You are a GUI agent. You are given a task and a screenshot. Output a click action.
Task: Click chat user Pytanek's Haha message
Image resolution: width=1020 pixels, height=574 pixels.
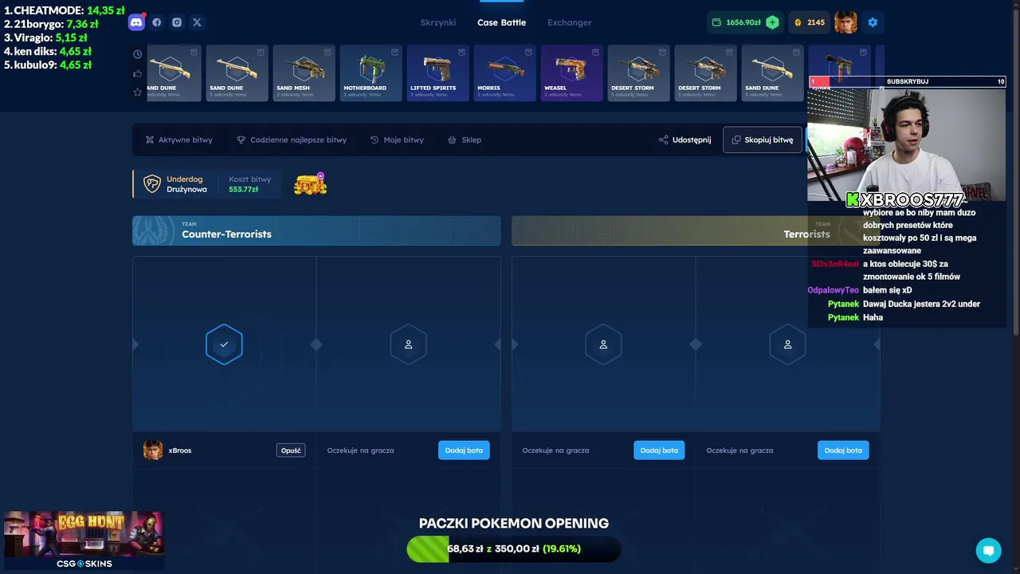(x=873, y=317)
